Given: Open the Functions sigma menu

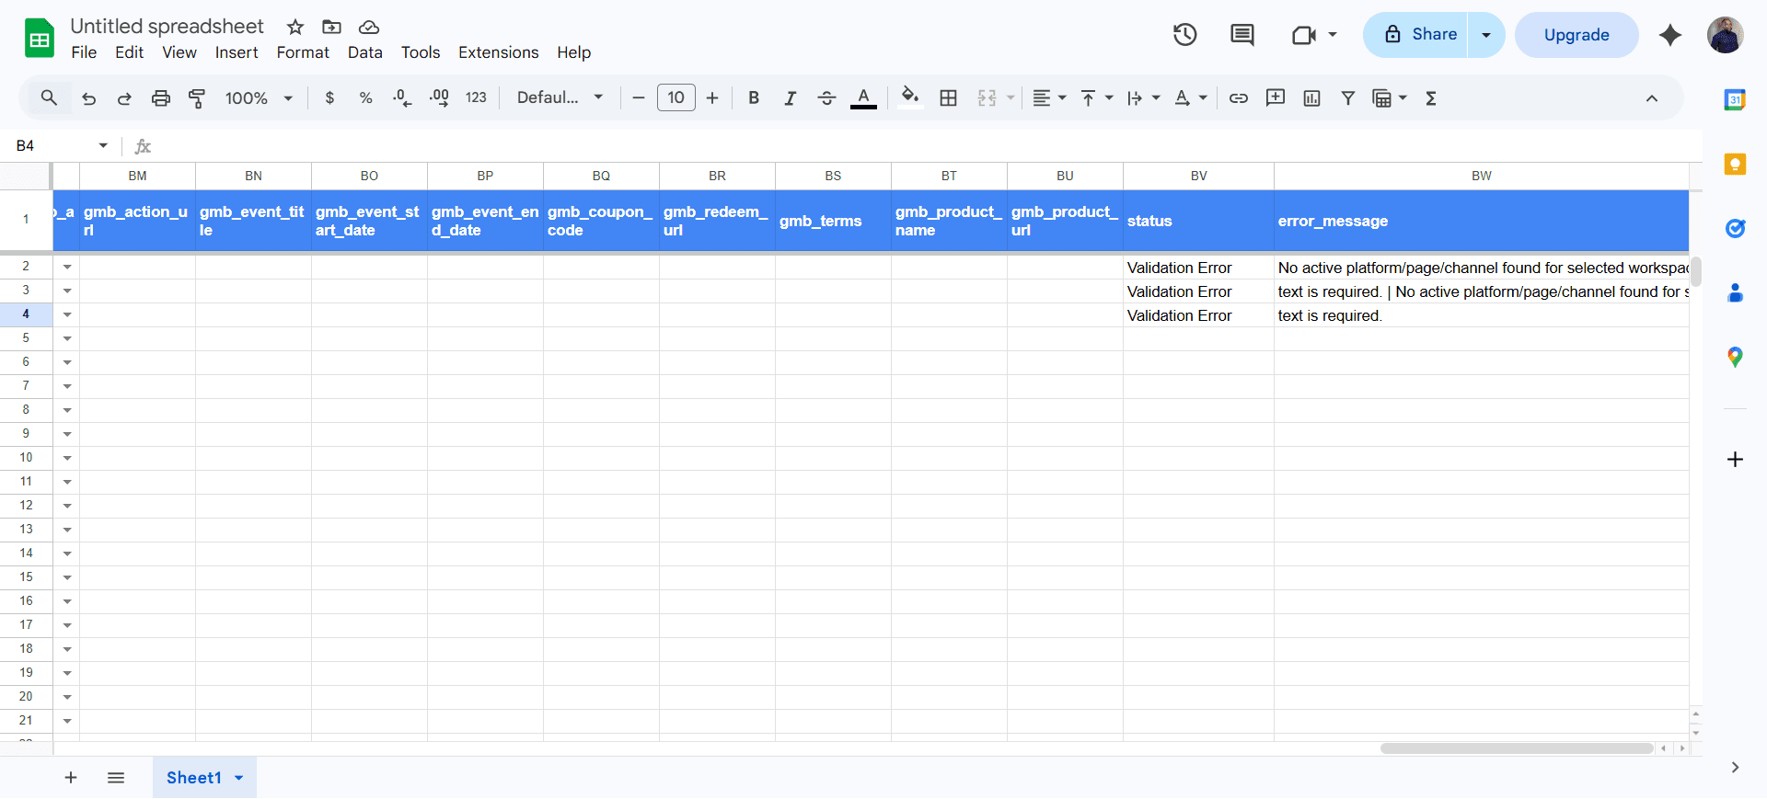Looking at the screenshot, I should [1431, 98].
